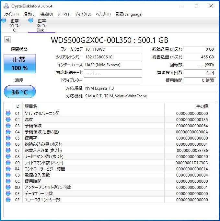
Task: Click the 36 °C temperature indicator
Action: [20, 92]
